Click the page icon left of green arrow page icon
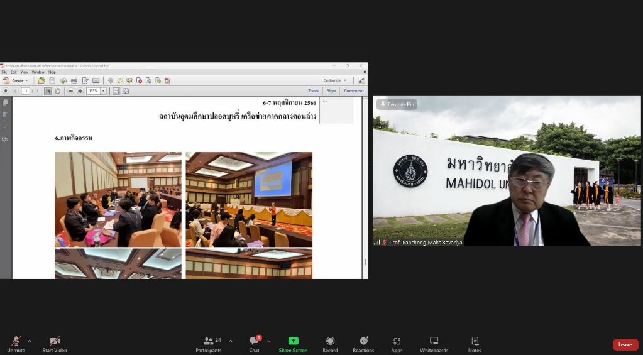Screen dimensions: 643x355 (x=148, y=80)
